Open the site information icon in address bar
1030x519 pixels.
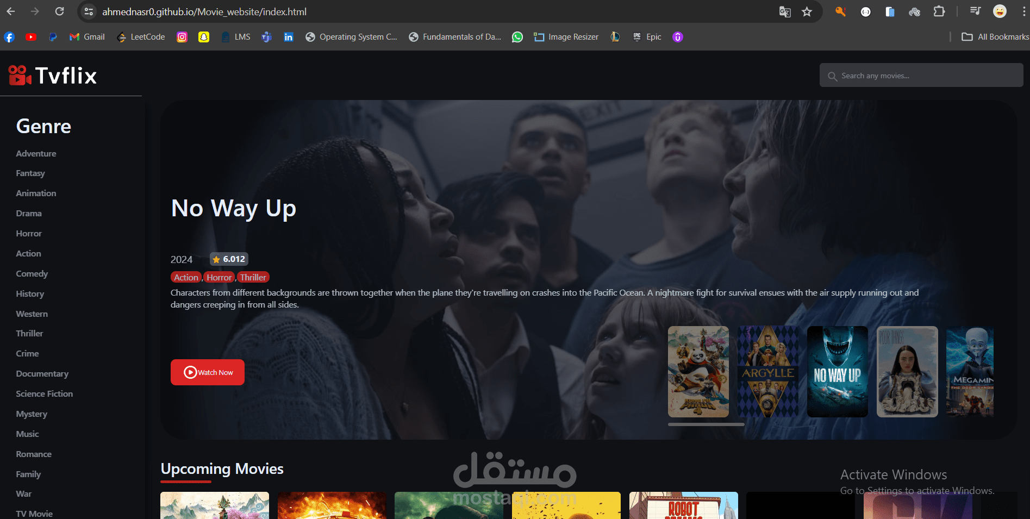pos(89,11)
